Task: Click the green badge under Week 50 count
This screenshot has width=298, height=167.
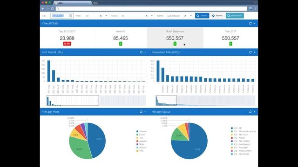Action: point(121,44)
